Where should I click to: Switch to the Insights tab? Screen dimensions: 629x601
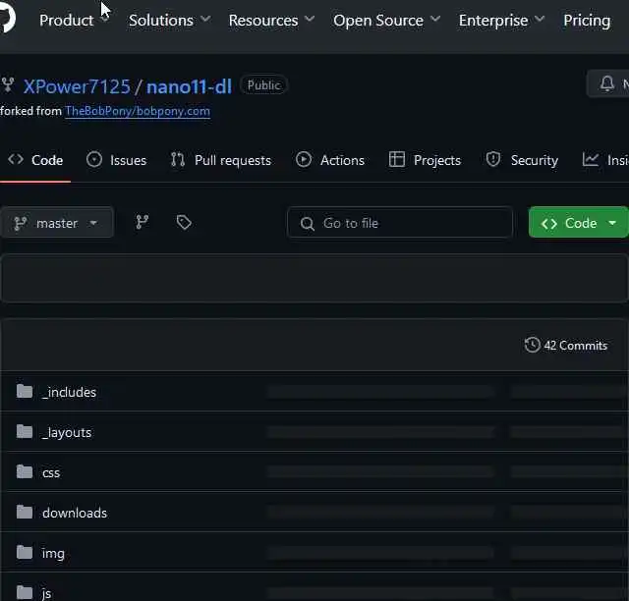[605, 160]
